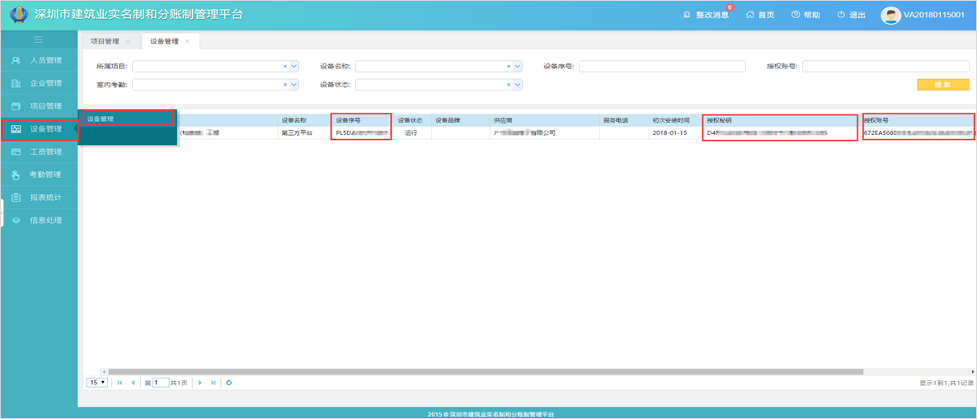Click the user avatar icon
Viewport: 977px width, 419px height.
(x=890, y=15)
